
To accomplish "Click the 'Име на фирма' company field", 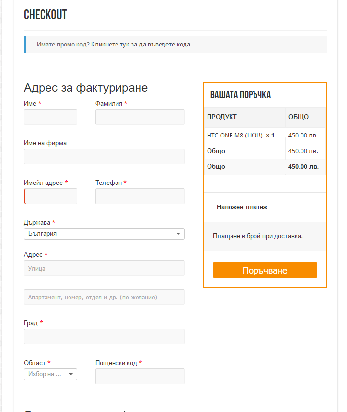I will coord(104,157).
